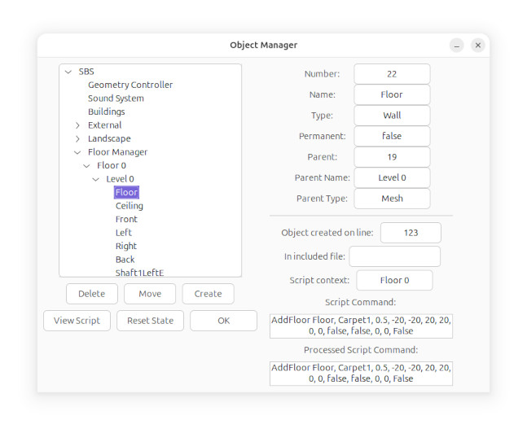Click the Permanent field showing false

(x=392, y=136)
